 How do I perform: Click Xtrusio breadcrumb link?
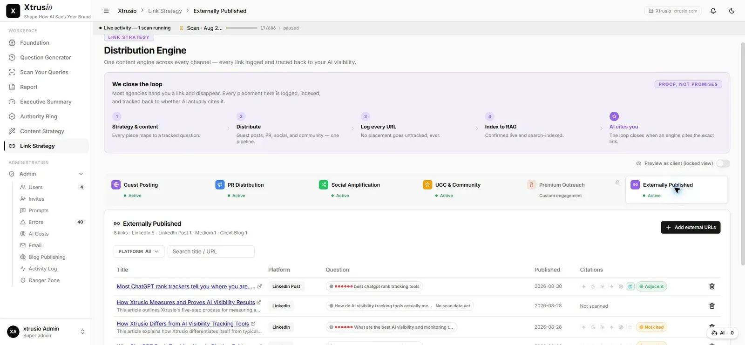click(x=127, y=11)
